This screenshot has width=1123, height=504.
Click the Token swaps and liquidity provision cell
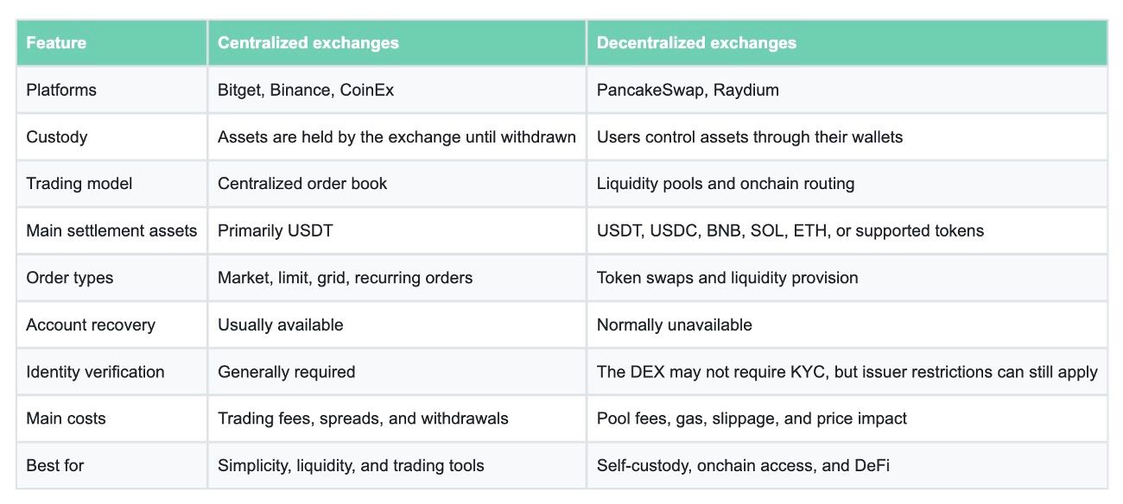tap(847, 278)
